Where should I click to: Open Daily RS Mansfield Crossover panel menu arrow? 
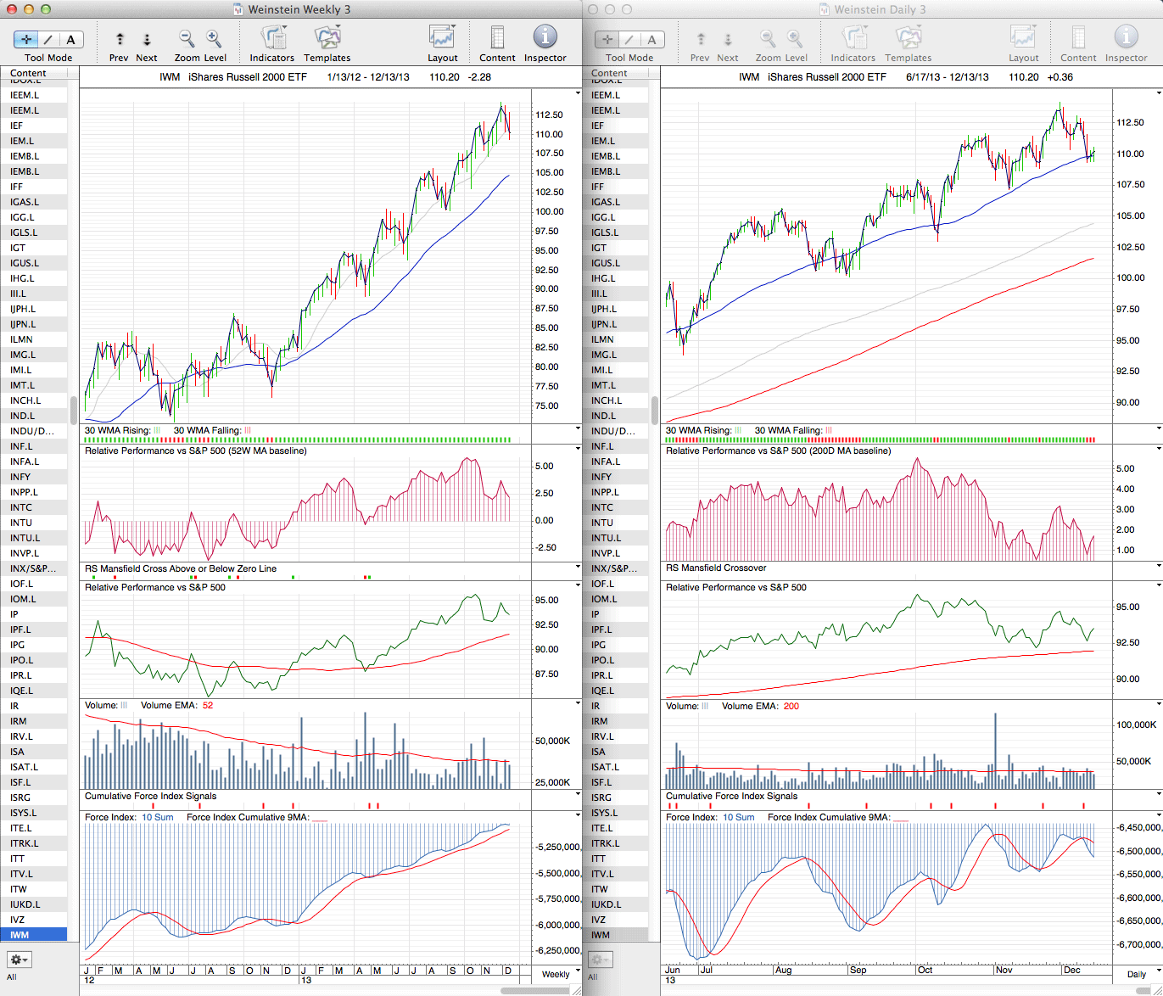pyautogui.click(x=1160, y=567)
